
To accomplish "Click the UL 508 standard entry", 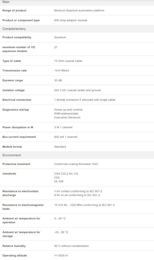I will click(x=59, y=181).
